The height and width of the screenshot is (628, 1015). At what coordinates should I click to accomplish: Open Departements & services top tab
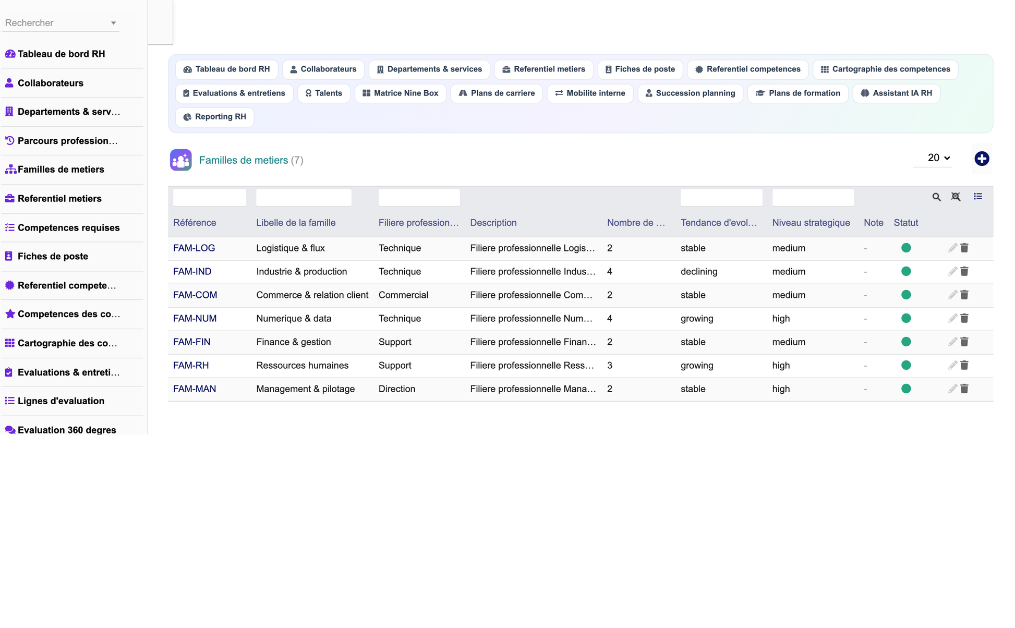click(x=429, y=69)
